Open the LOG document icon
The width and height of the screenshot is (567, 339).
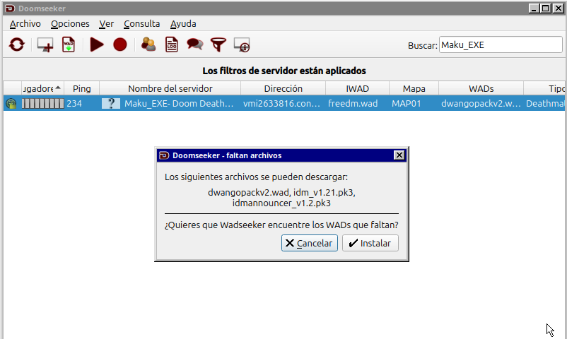tap(172, 44)
